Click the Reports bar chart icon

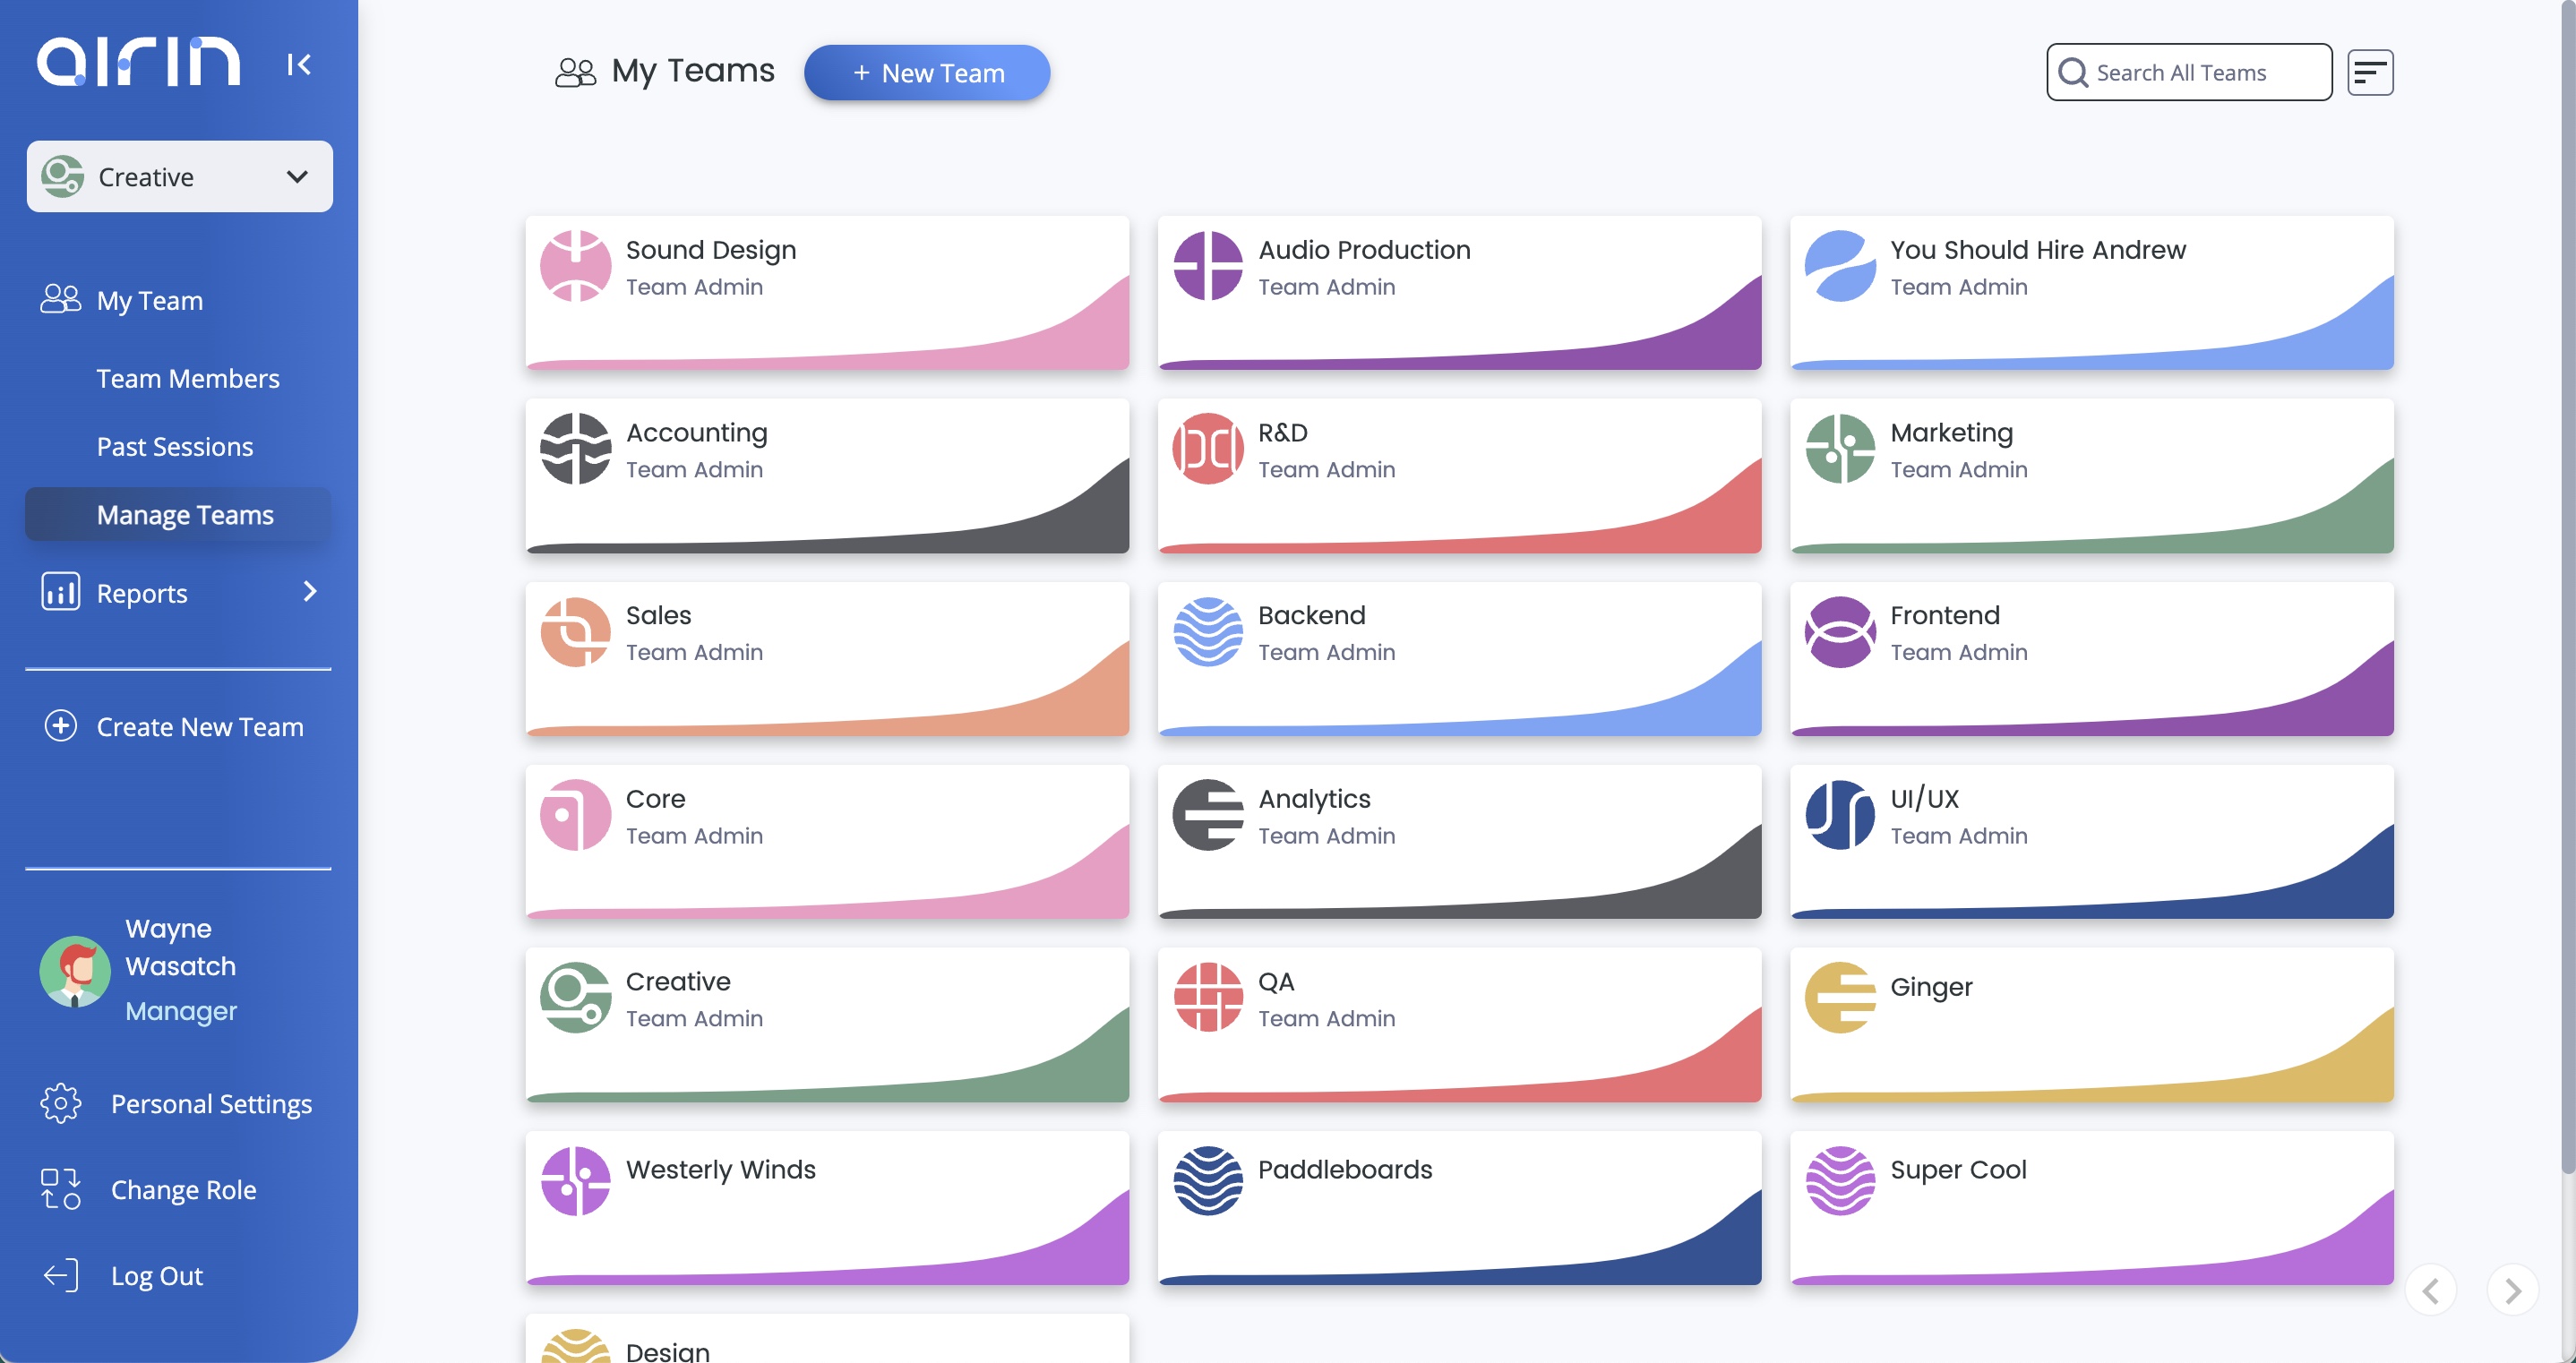pos(60,591)
